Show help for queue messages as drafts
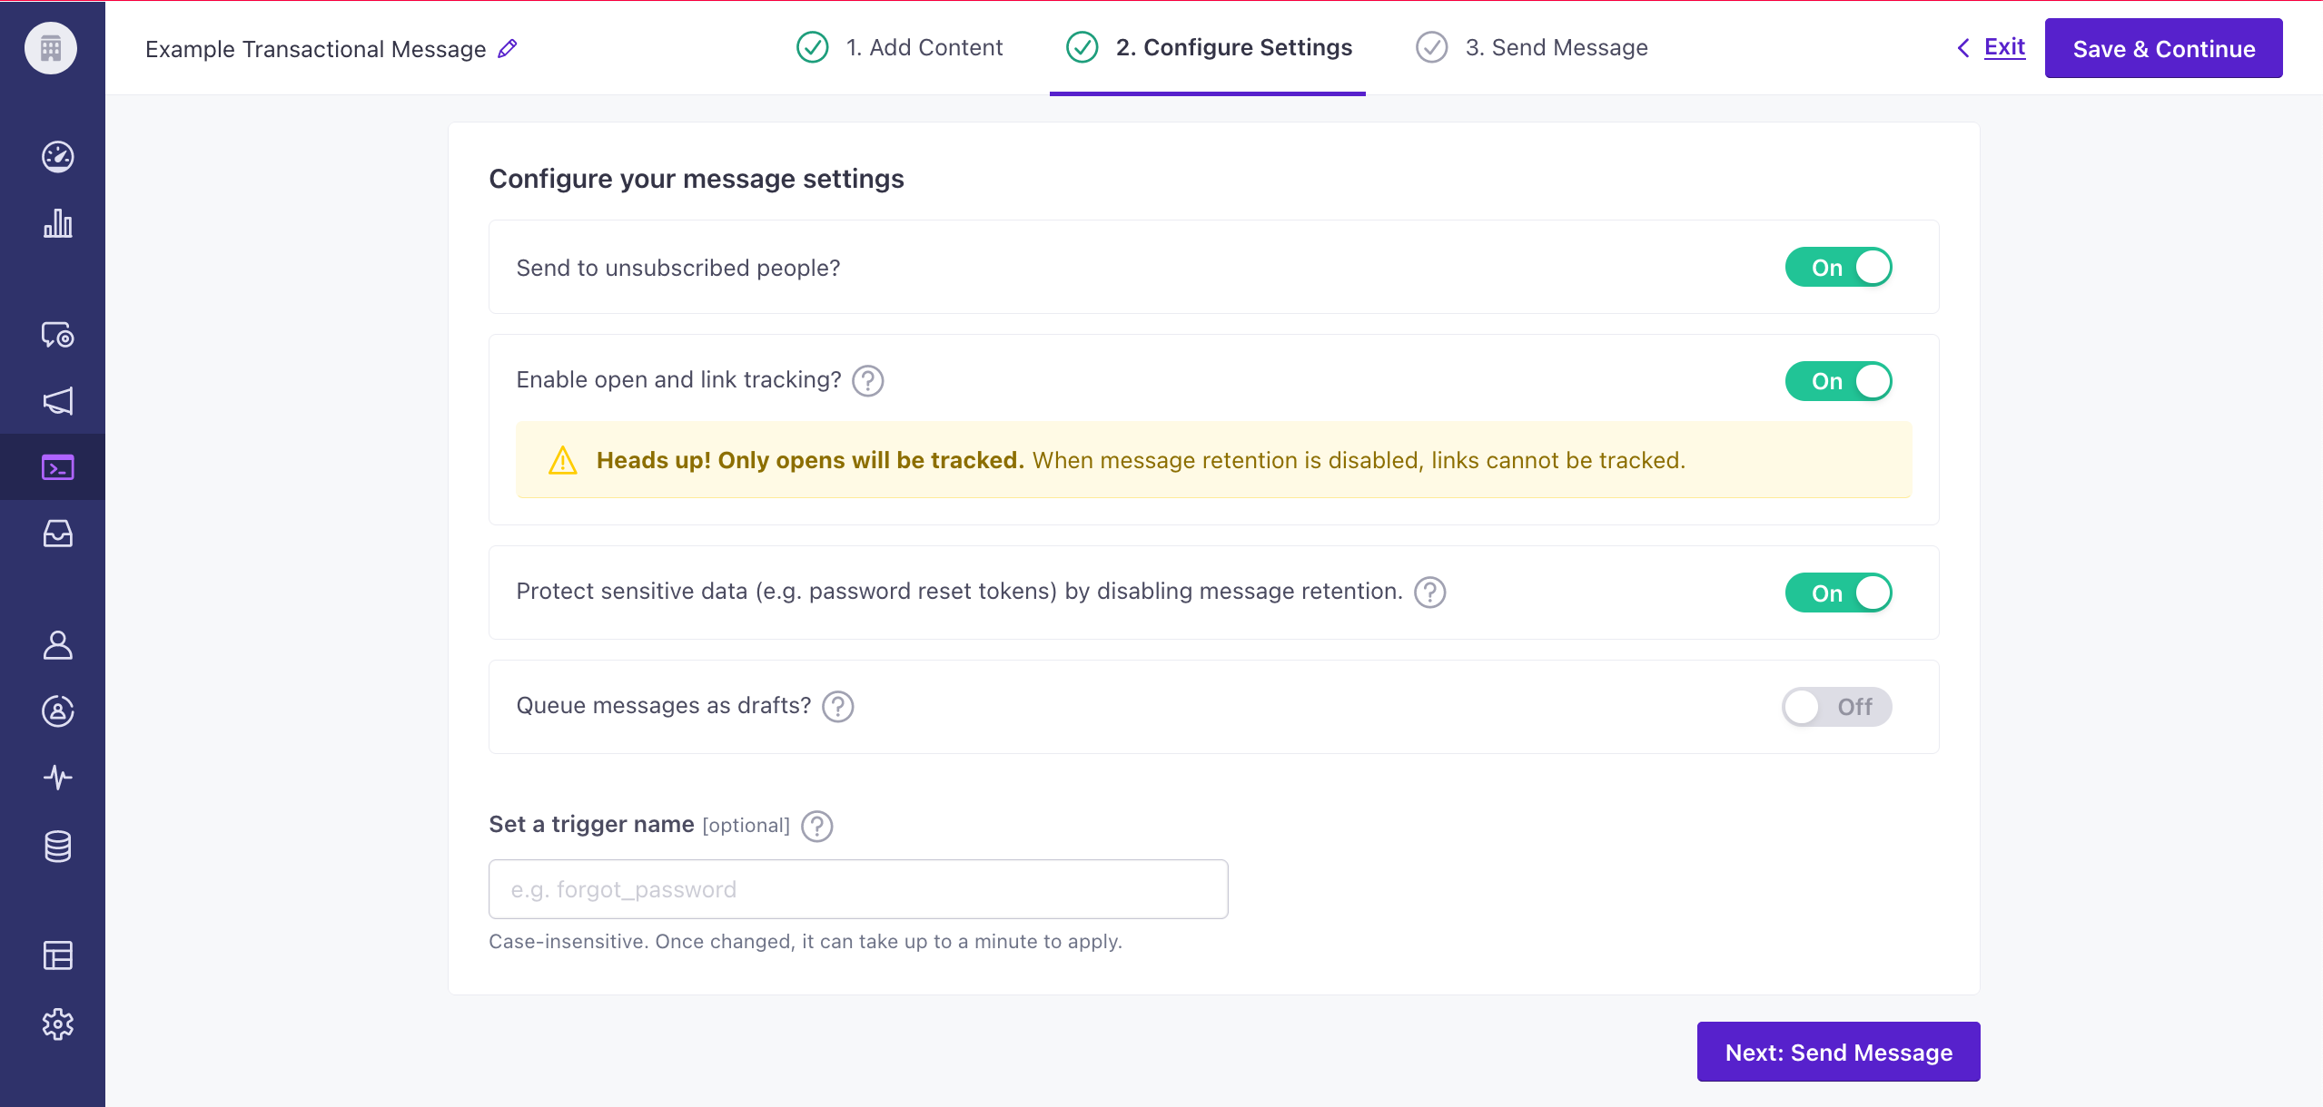 pyautogui.click(x=838, y=707)
